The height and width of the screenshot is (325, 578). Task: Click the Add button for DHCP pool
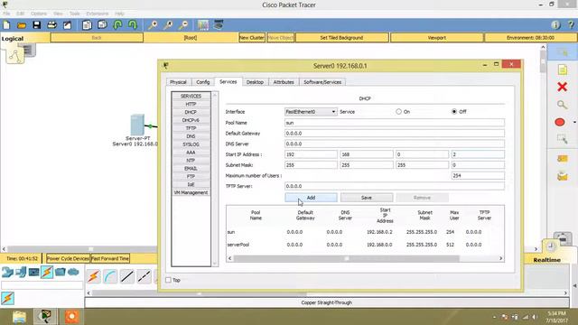click(311, 198)
